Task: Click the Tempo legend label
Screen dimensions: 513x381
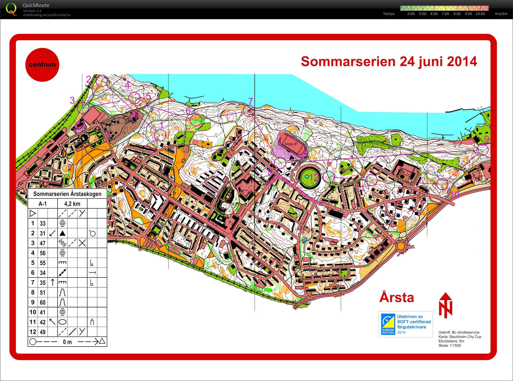Action: tap(389, 14)
